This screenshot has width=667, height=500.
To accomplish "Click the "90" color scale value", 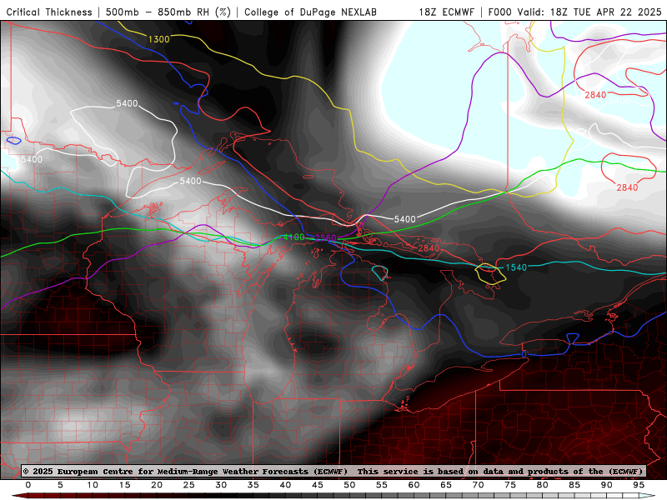I will click(x=607, y=485).
